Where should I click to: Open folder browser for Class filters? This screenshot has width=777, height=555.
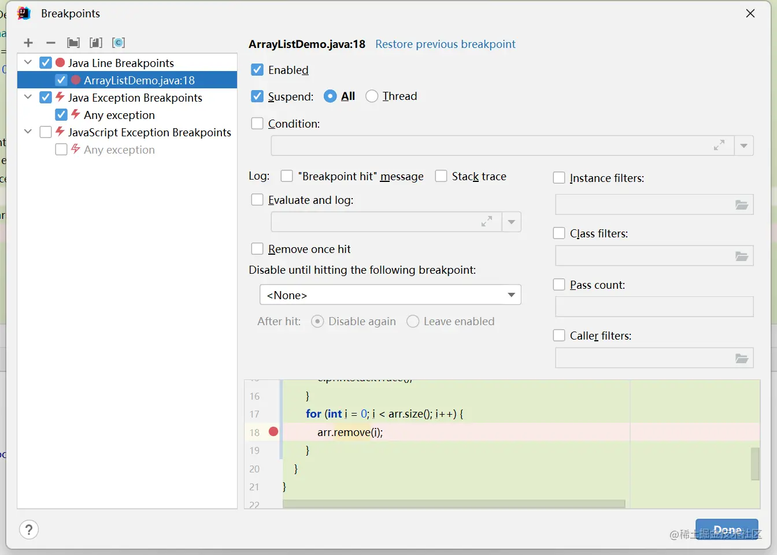(741, 256)
